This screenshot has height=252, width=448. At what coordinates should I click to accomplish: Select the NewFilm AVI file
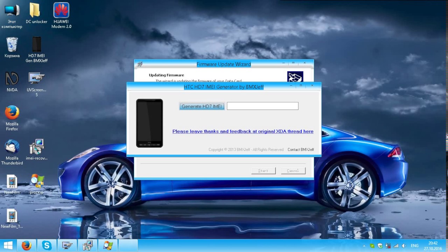coord(12,184)
